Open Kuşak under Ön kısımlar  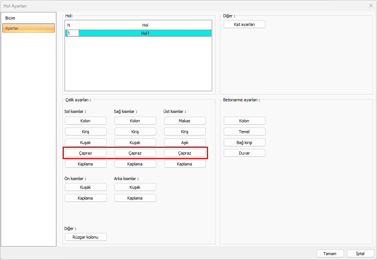click(86, 187)
